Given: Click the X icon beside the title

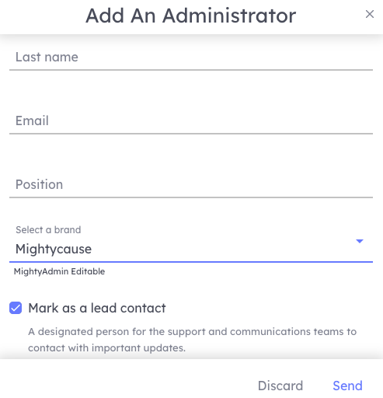Looking at the screenshot, I should tap(370, 14).
